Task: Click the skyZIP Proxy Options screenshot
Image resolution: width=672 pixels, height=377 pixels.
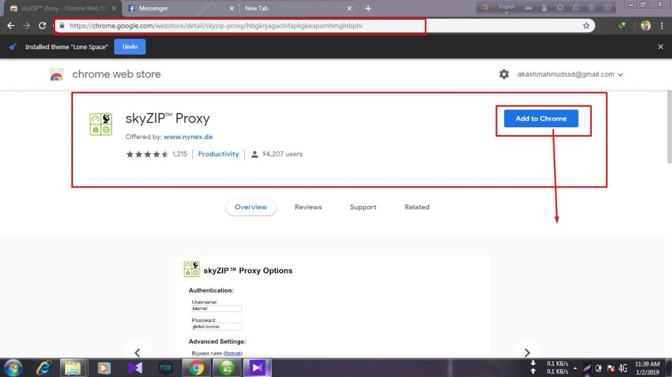Action: point(332,306)
